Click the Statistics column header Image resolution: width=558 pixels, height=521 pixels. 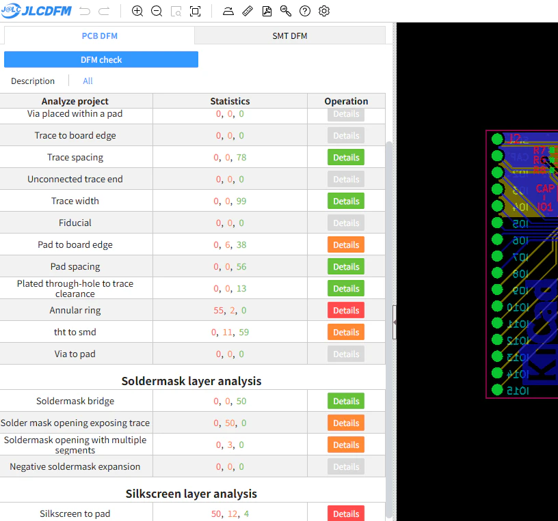coord(230,101)
